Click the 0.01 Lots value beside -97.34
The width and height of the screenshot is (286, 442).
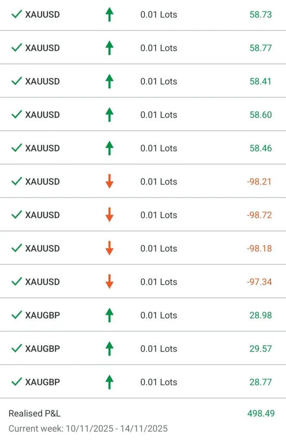click(x=159, y=282)
